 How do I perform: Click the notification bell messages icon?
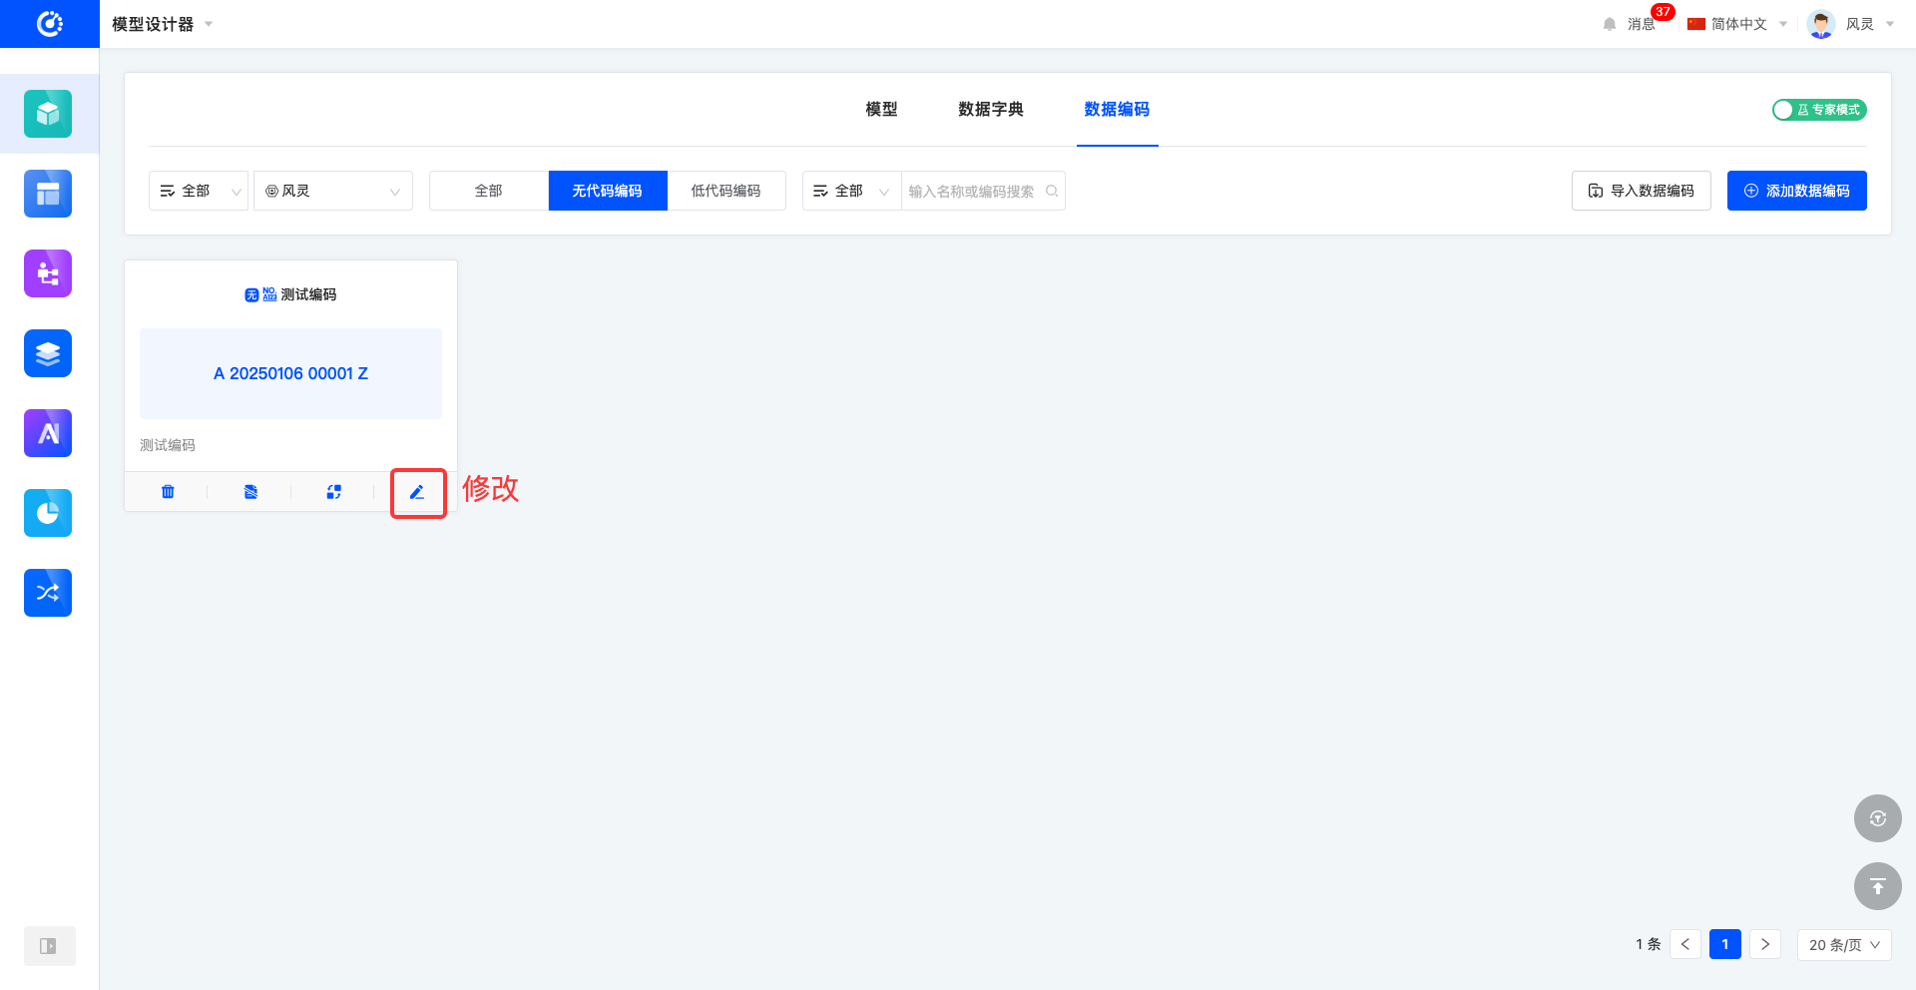click(1610, 24)
